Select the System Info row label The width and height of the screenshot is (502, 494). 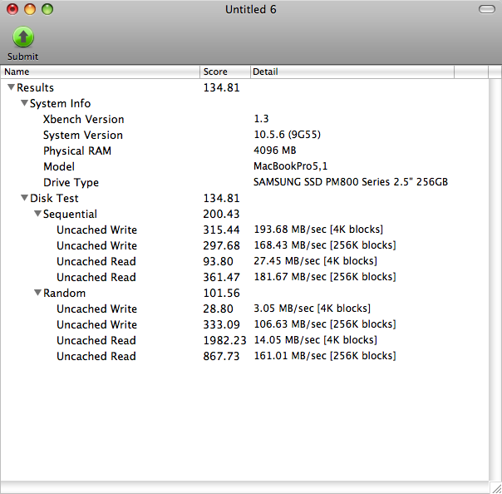pyautogui.click(x=60, y=103)
